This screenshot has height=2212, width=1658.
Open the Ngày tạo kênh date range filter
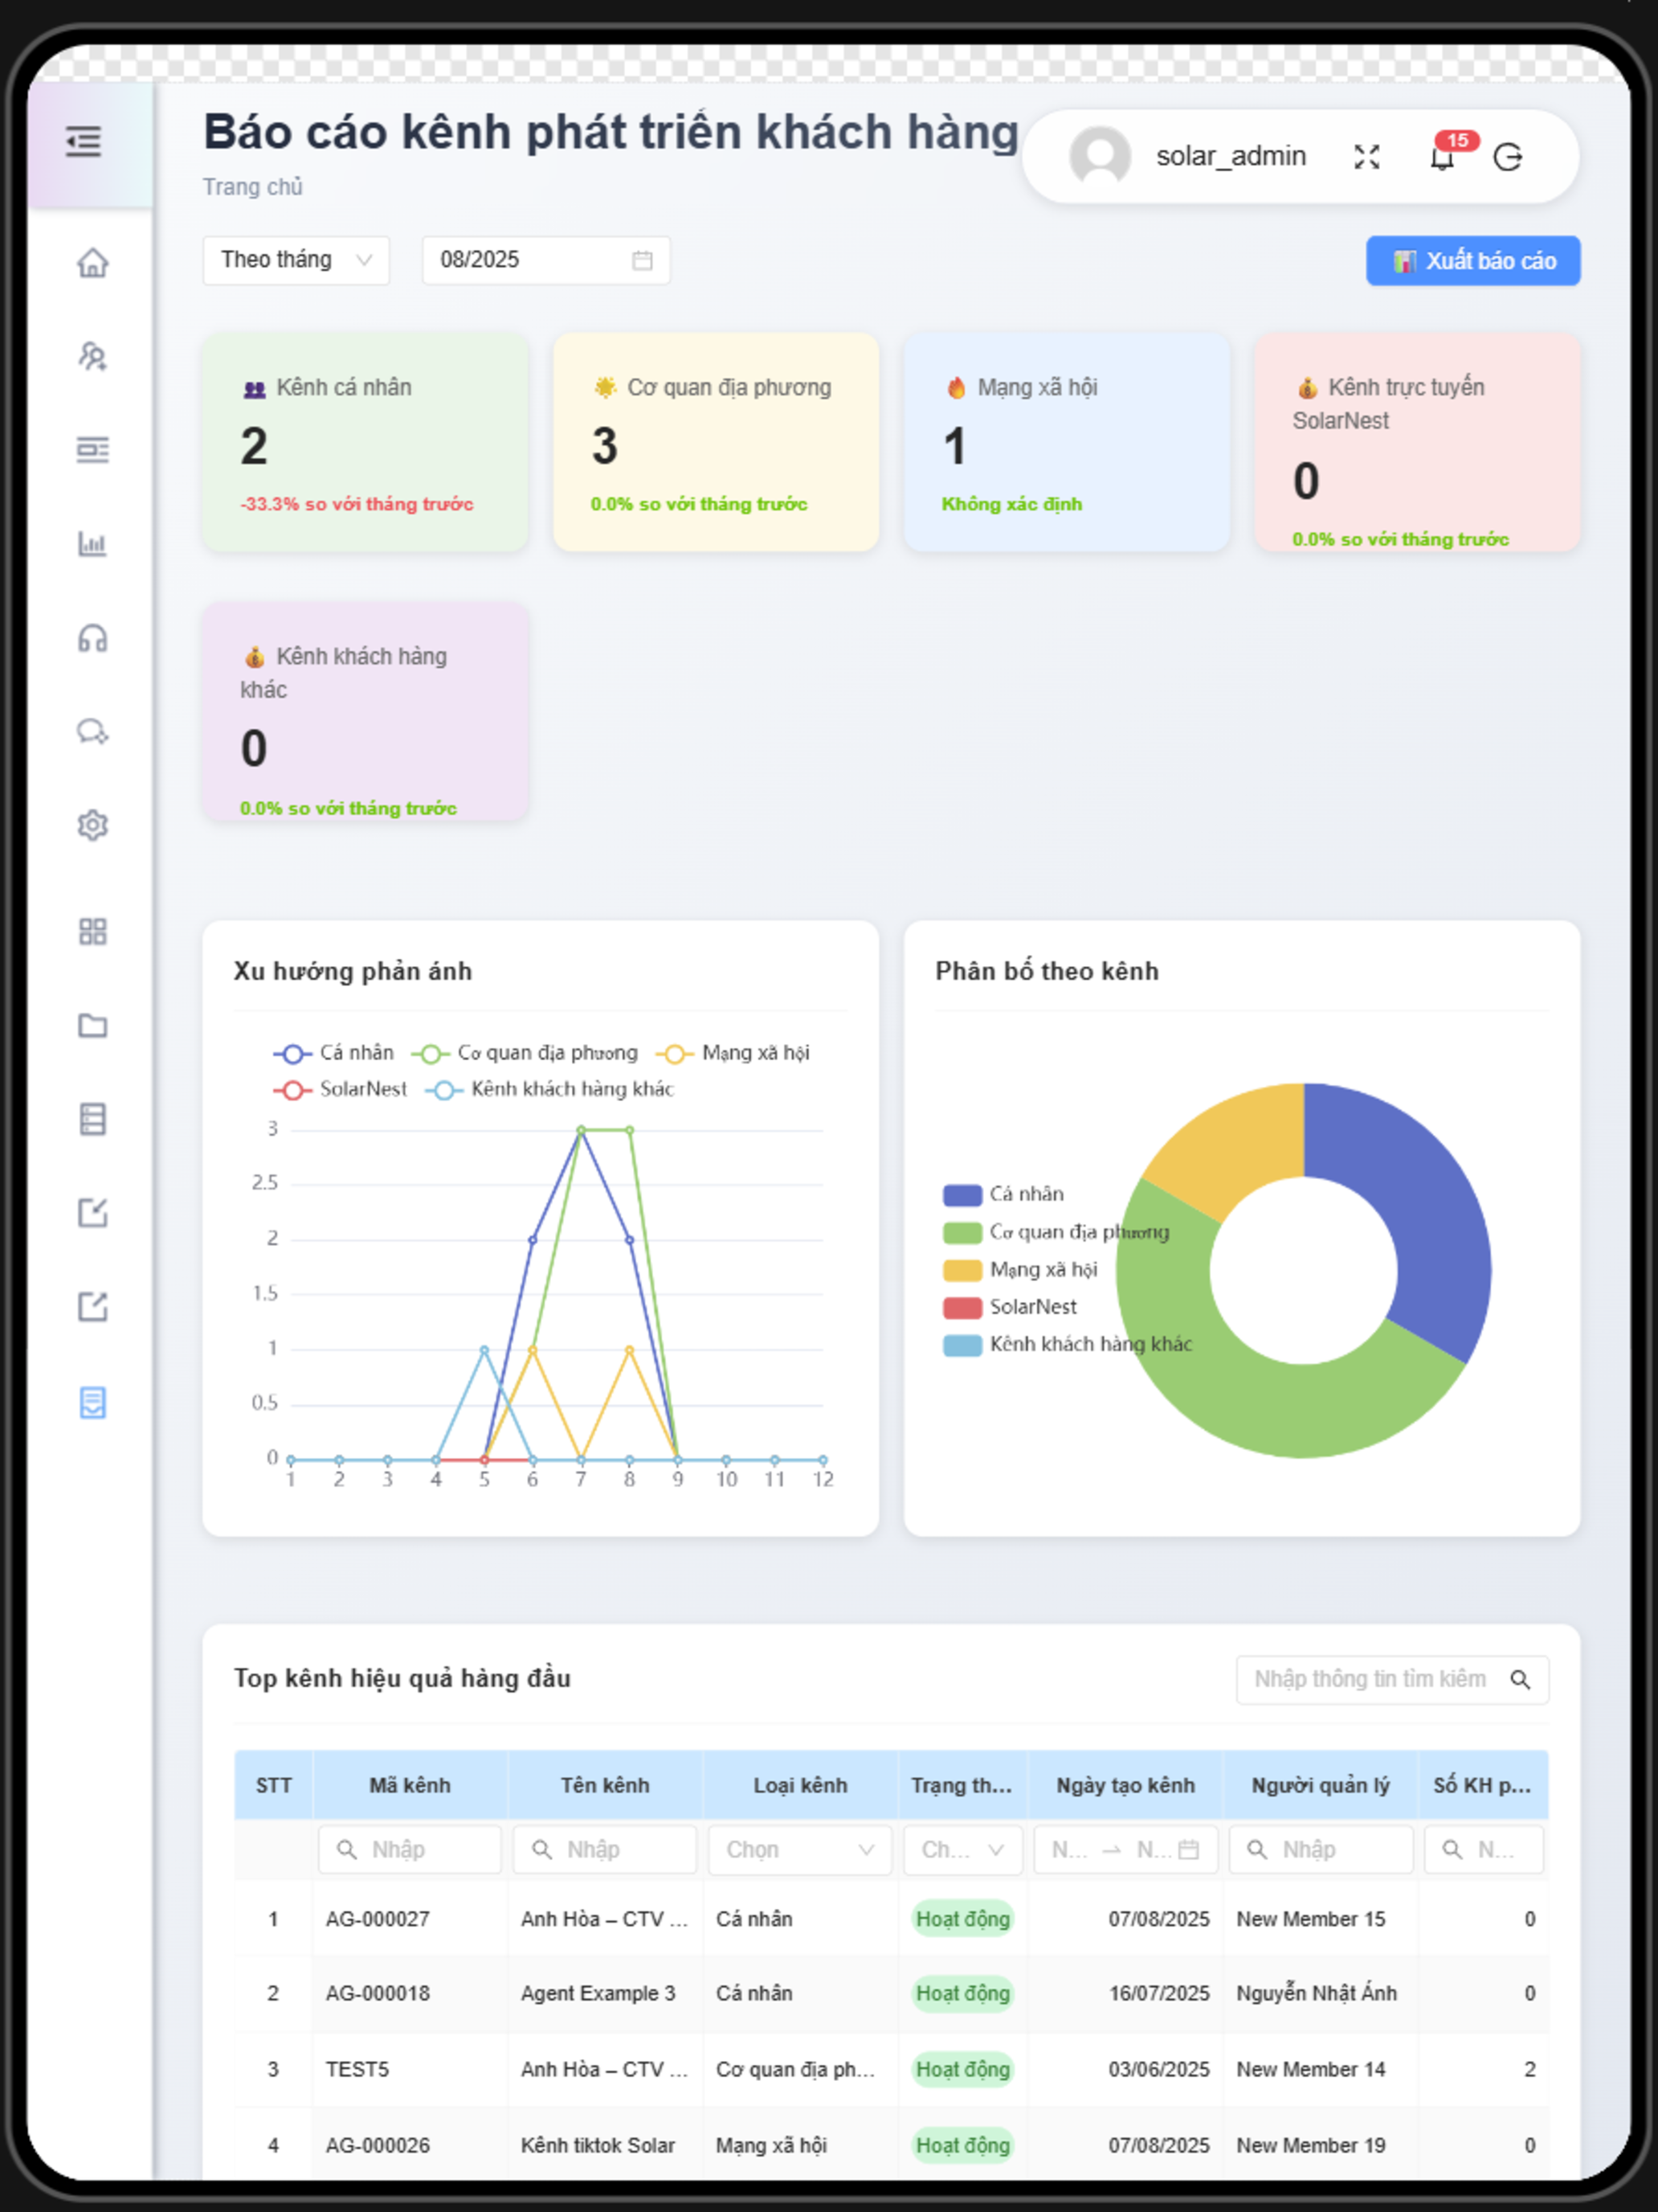click(1125, 1850)
